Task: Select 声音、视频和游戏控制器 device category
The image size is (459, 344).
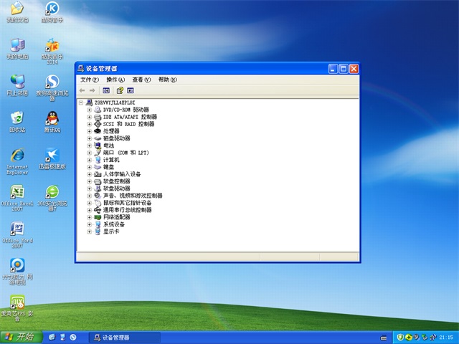Action: point(133,196)
